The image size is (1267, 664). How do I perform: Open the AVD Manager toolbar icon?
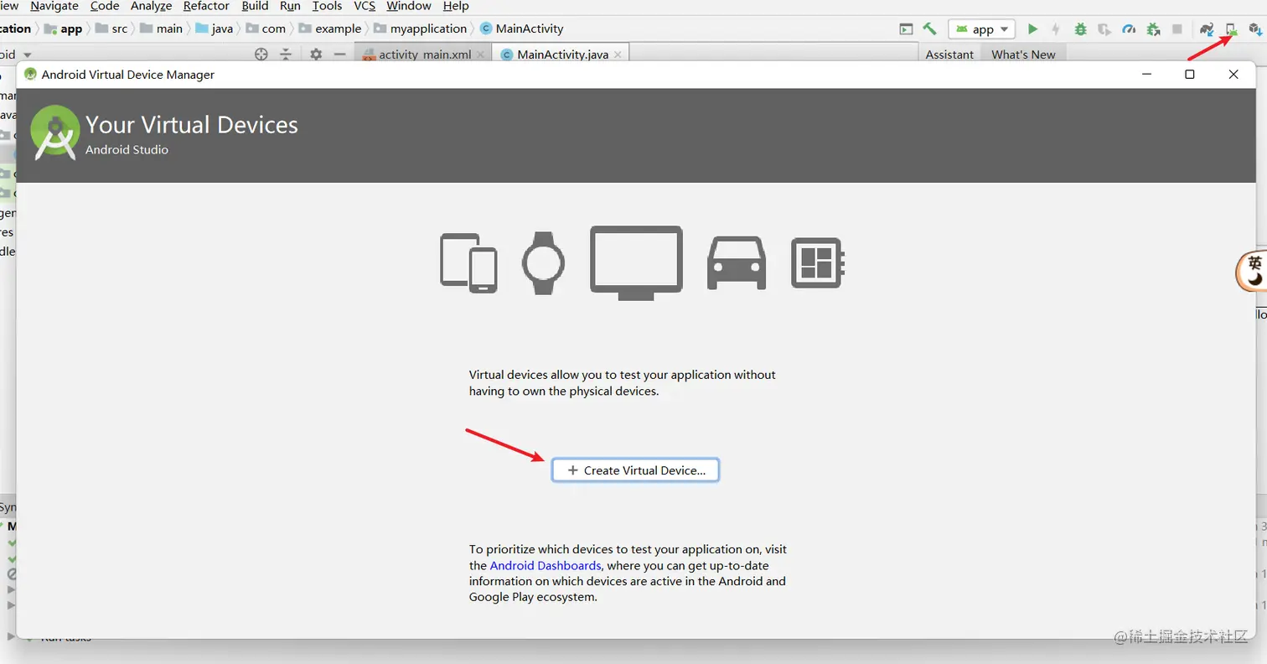click(x=1231, y=29)
